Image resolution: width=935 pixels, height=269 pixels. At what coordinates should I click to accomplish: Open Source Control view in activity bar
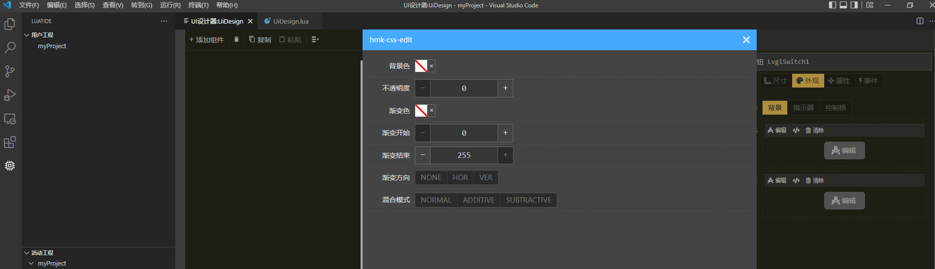[x=10, y=71]
